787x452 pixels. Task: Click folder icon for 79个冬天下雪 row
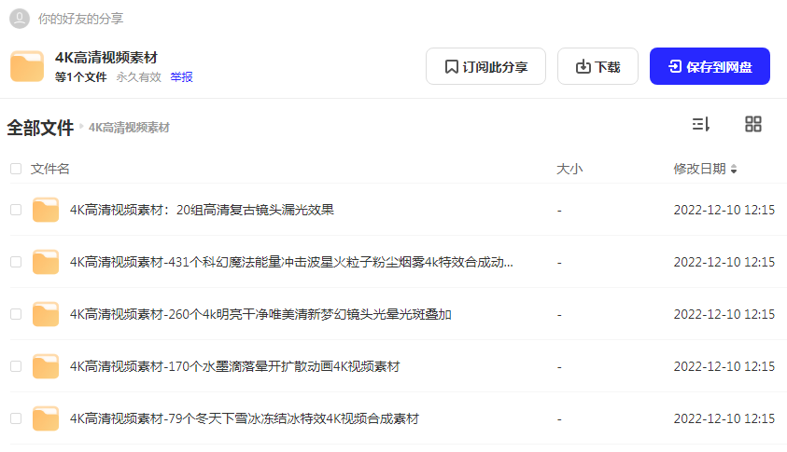46,418
